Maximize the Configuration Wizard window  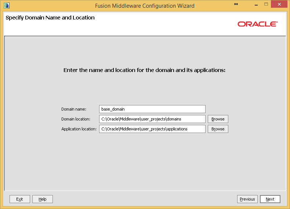266,4
